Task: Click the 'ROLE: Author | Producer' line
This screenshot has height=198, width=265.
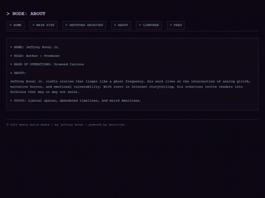Action: coord(35,56)
